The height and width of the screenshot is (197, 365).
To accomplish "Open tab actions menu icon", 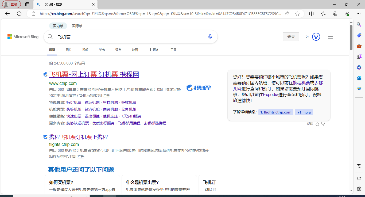I will coord(27,4).
